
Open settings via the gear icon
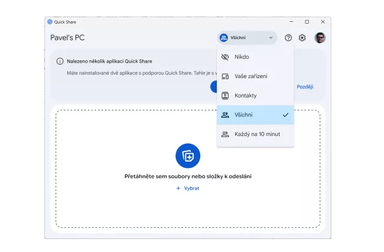point(302,38)
